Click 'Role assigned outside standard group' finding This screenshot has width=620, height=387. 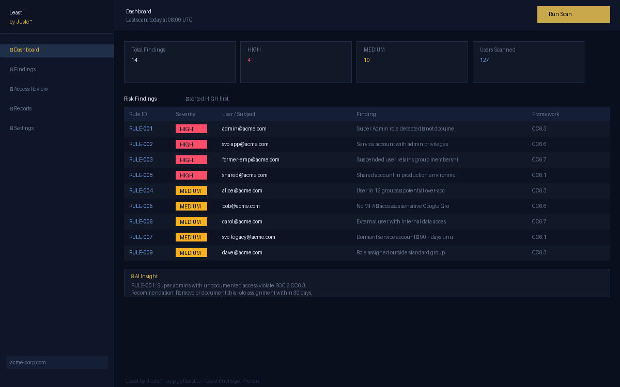coord(400,252)
